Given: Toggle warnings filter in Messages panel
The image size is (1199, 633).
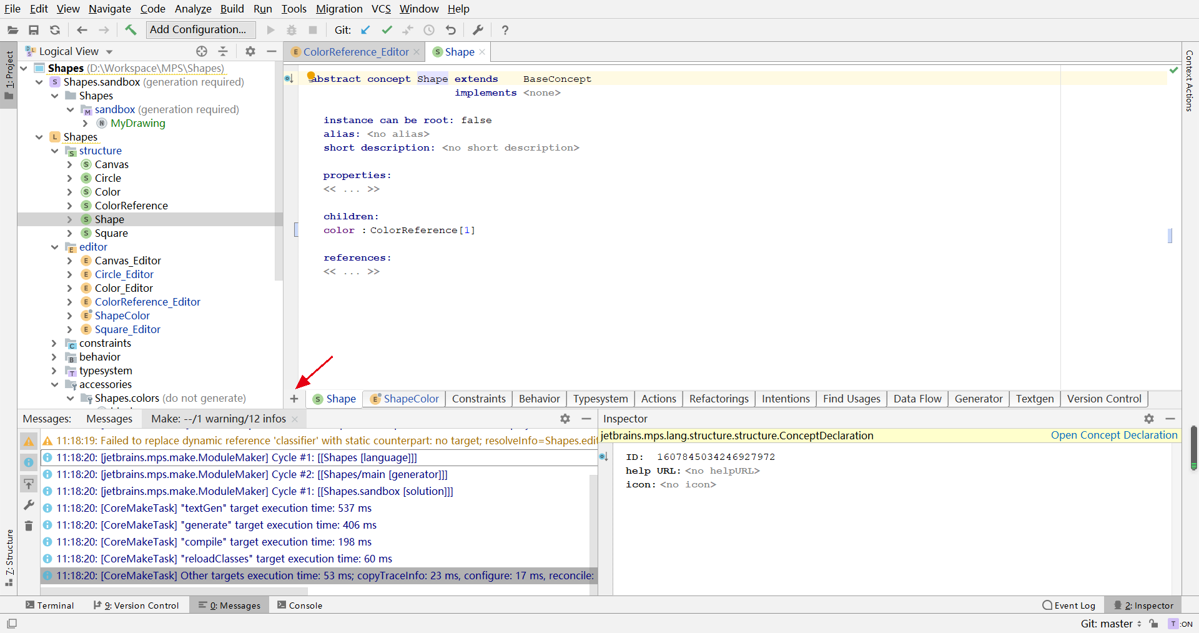Looking at the screenshot, I should (29, 441).
